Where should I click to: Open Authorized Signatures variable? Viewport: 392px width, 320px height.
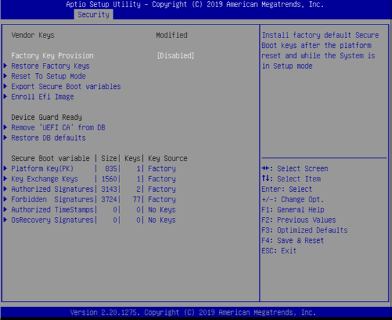coord(52,189)
